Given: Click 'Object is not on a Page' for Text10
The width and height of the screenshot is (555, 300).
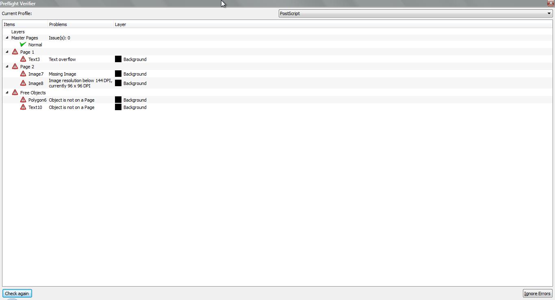Looking at the screenshot, I should [72, 107].
